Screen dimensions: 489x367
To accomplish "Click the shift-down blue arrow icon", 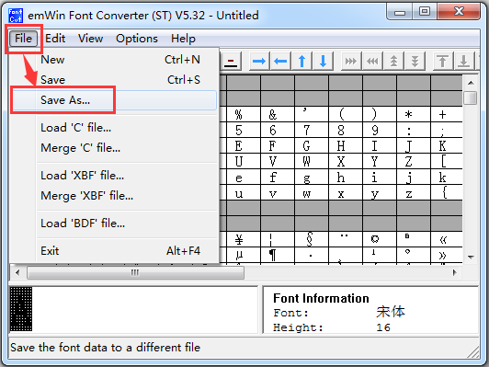I will click(324, 61).
